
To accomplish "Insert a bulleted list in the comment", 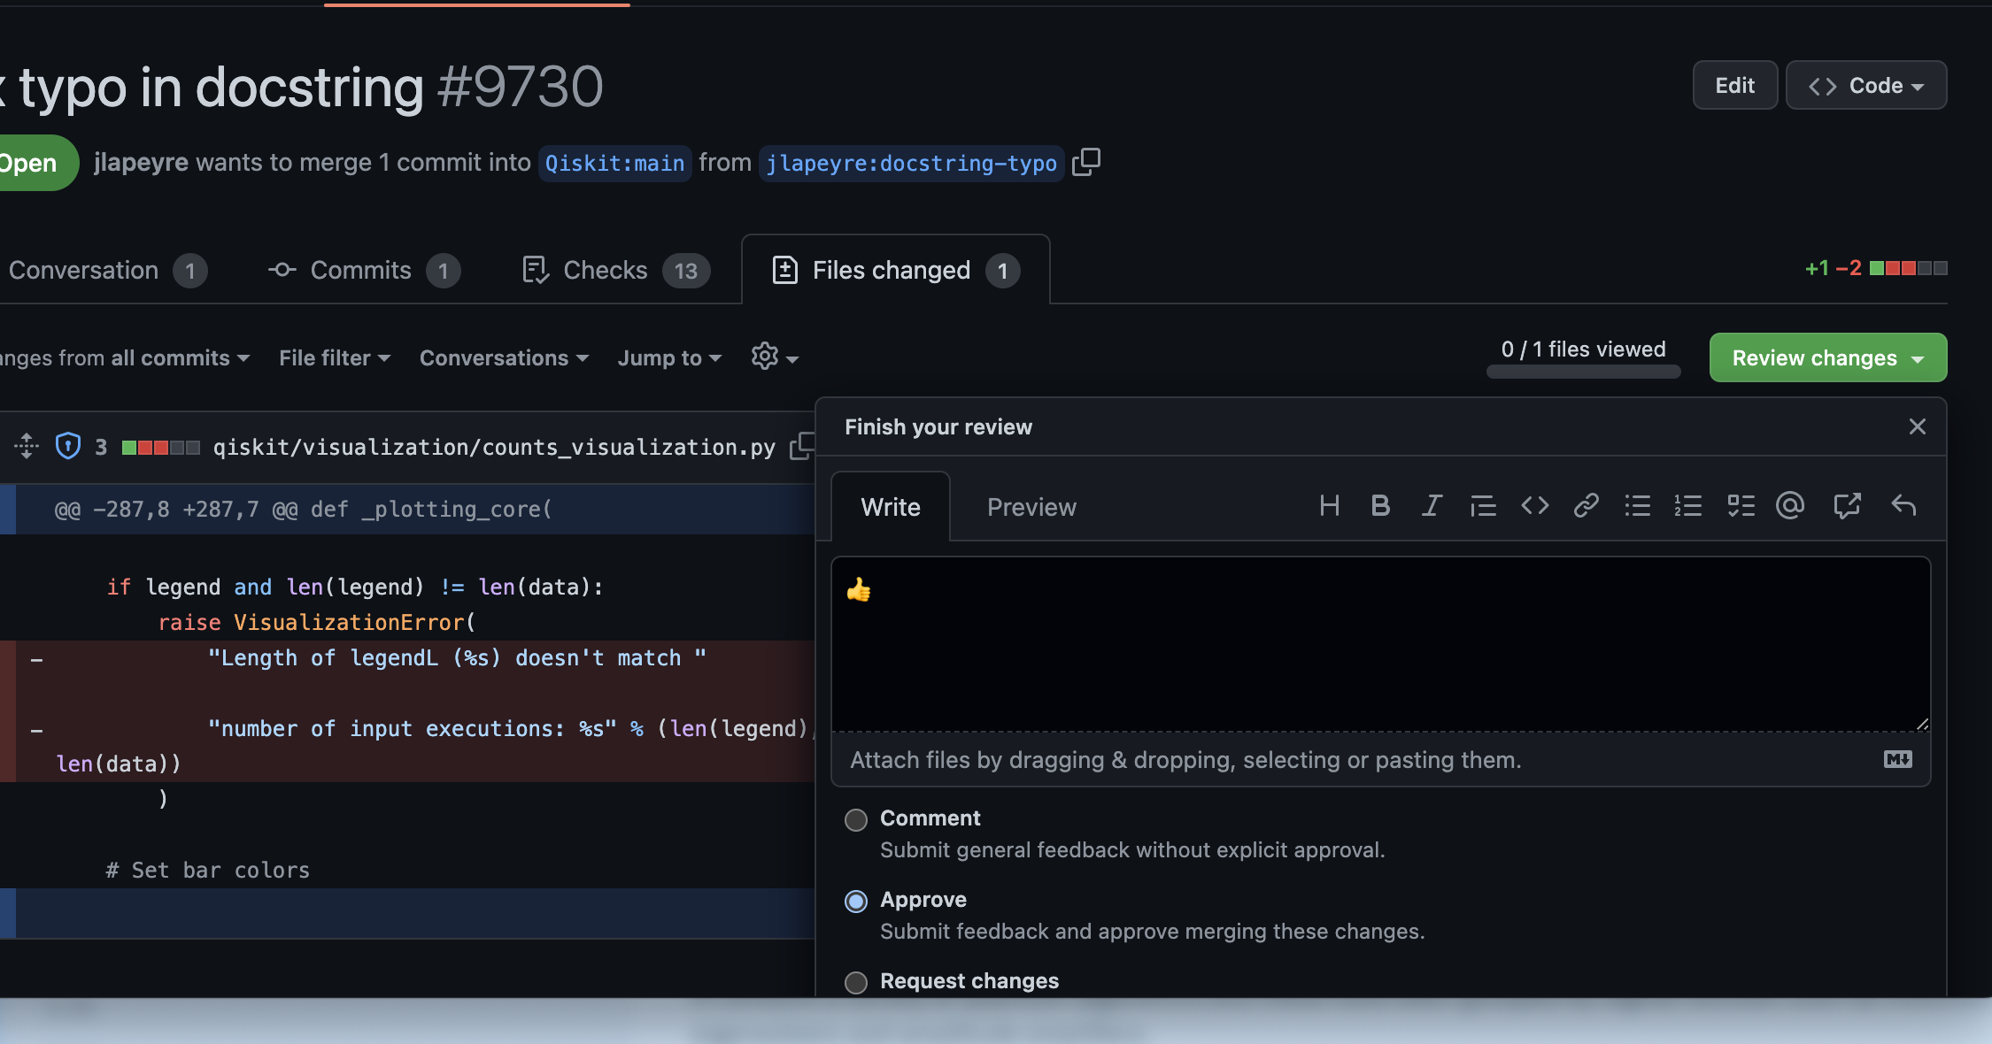I will tap(1637, 506).
